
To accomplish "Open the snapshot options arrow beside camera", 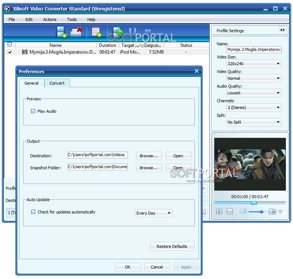I will click(280, 212).
